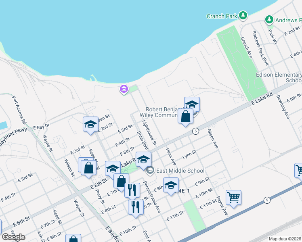302x242 pixels.
Task: Click the school marker near E 8th and E 9th St
Action: pos(171,186)
